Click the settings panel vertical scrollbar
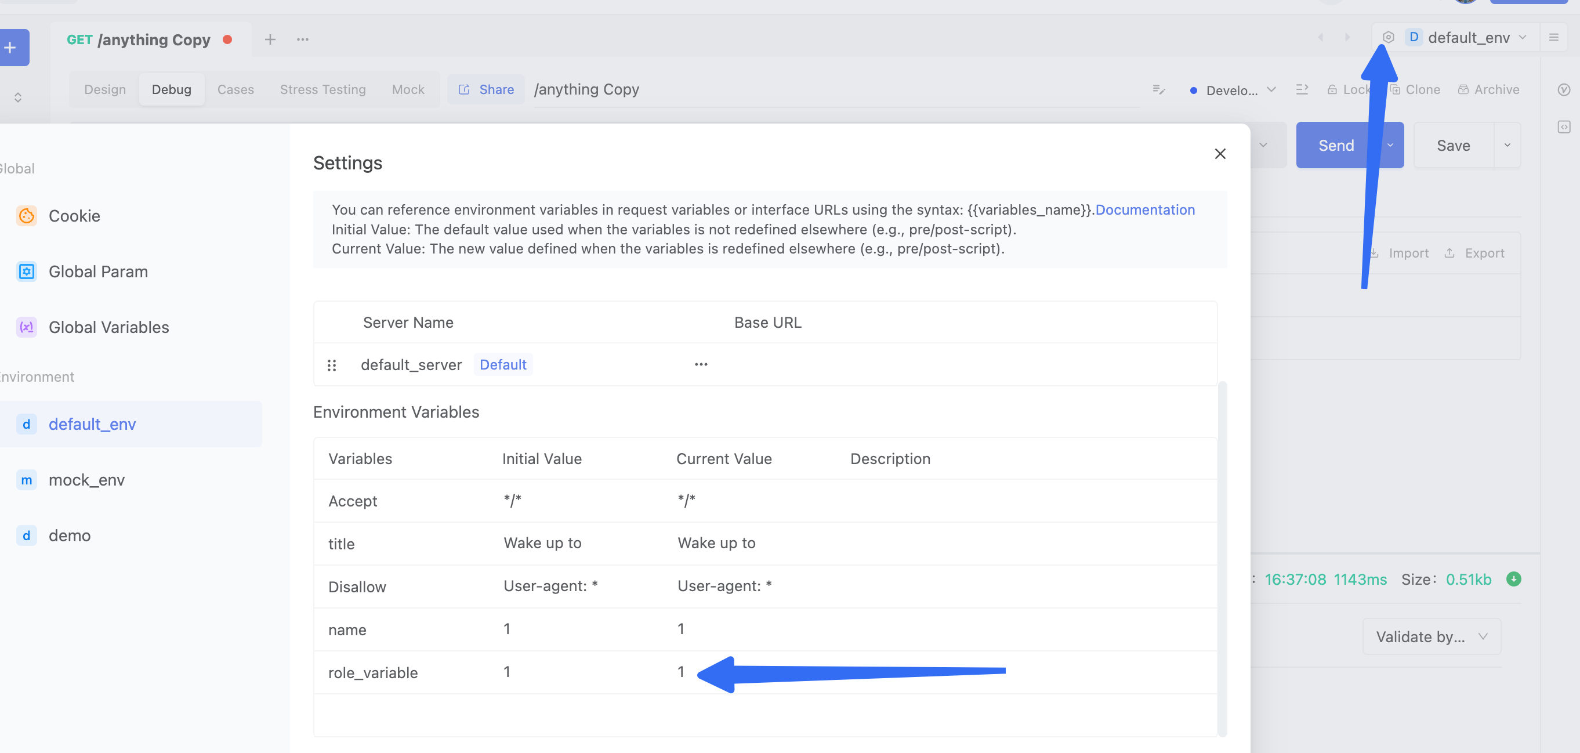Viewport: 1580px width, 753px height. pos(1222,559)
